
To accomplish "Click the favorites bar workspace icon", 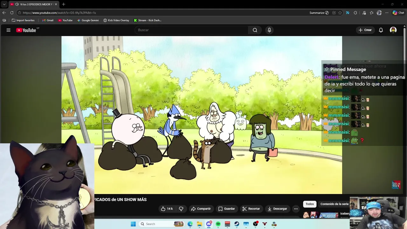I will click(4, 20).
